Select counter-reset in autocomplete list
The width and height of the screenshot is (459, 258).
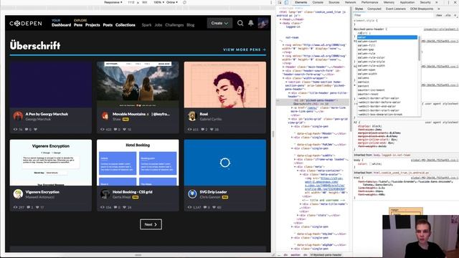pyautogui.click(x=387, y=94)
